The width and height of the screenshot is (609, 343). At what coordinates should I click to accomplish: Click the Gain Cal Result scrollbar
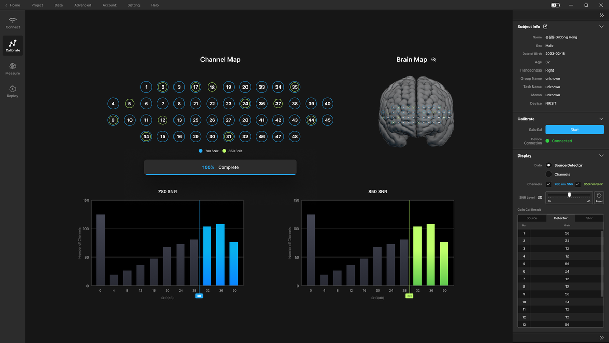click(602, 264)
